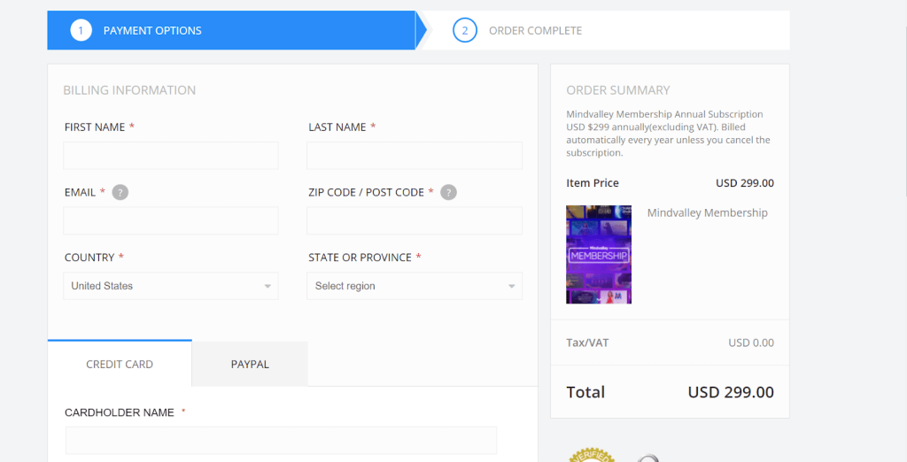Click the Mindvalley Membership product title
907x462 pixels.
[708, 212]
